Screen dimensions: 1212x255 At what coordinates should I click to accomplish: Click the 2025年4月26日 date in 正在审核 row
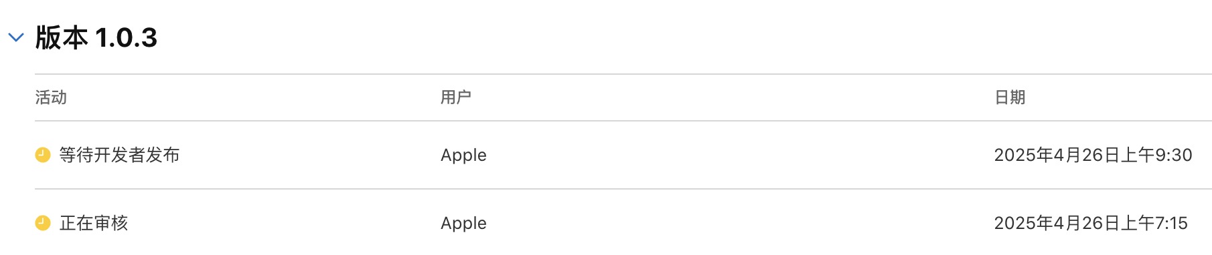click(x=1057, y=223)
